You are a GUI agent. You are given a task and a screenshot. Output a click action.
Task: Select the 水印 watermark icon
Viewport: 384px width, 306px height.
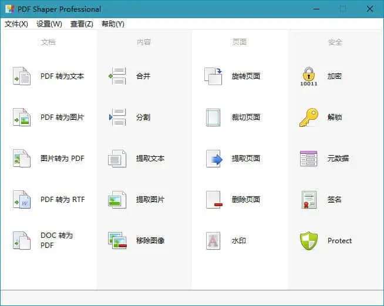213,241
